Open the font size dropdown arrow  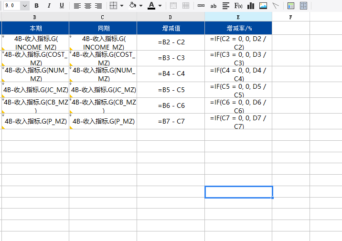coord(25,6)
